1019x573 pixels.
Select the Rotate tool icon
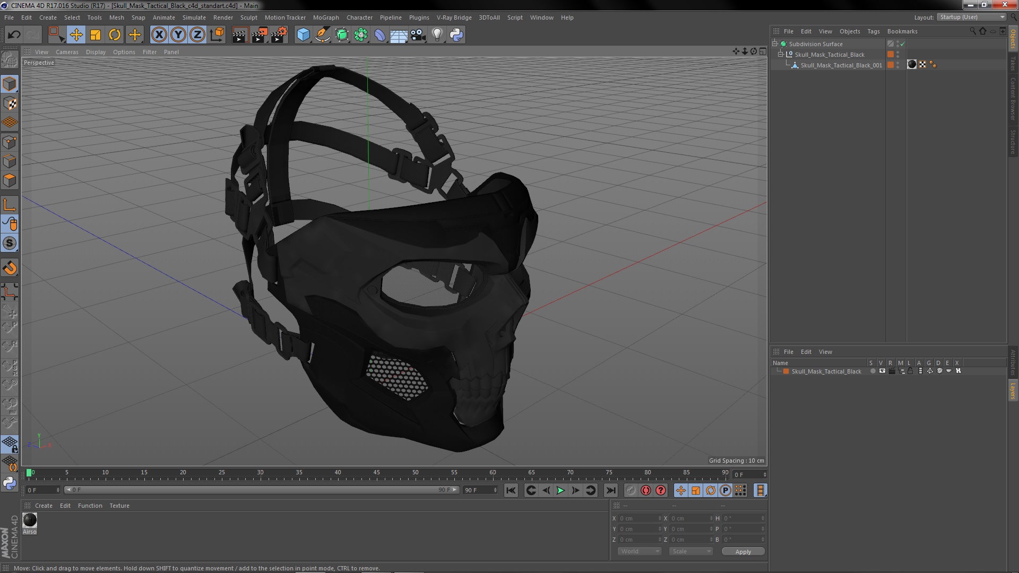tap(115, 35)
